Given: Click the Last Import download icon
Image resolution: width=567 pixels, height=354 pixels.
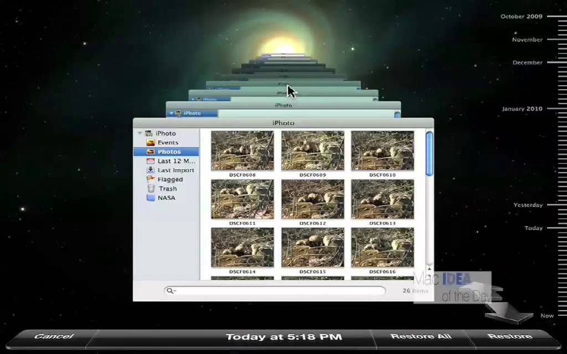Looking at the screenshot, I should [x=151, y=170].
